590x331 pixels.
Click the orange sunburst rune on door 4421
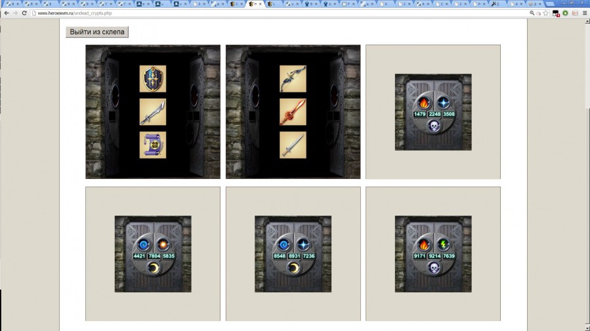click(163, 244)
